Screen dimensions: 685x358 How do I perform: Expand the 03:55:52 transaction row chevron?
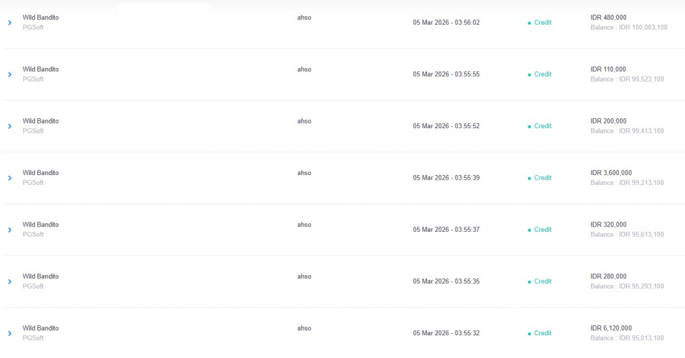click(9, 126)
